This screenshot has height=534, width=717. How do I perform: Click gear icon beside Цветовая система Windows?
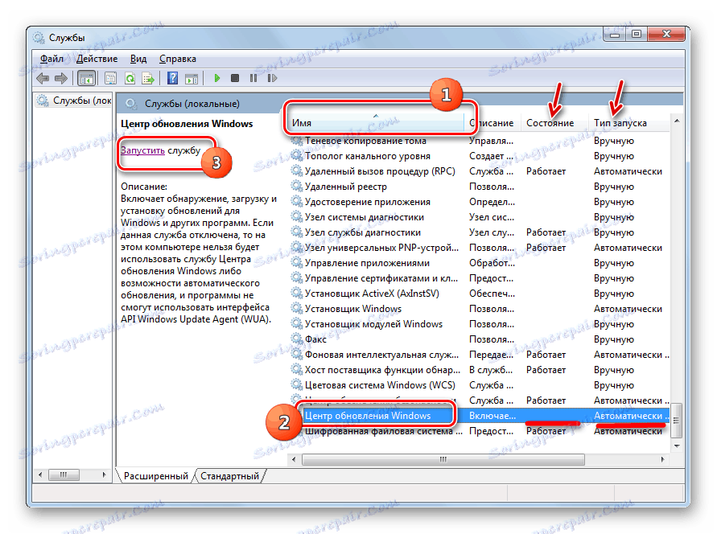coord(297,384)
